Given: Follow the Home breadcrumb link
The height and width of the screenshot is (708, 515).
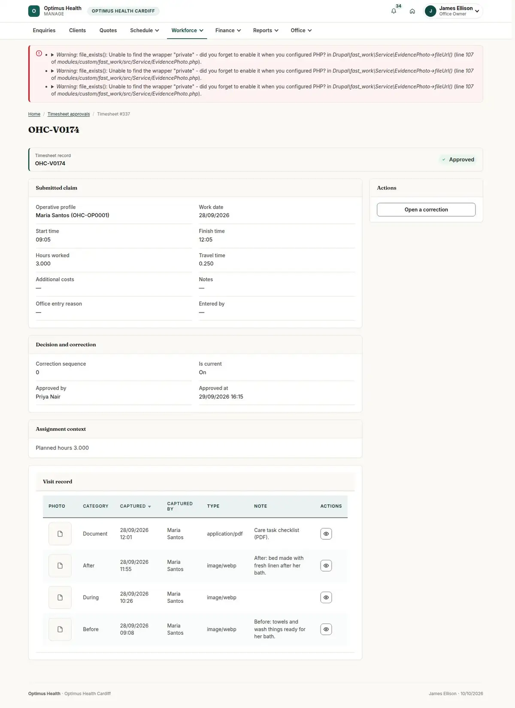Looking at the screenshot, I should pyautogui.click(x=34, y=114).
